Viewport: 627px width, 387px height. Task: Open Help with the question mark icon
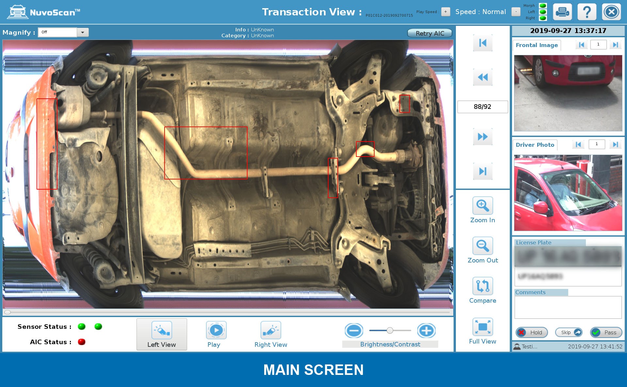[587, 11]
